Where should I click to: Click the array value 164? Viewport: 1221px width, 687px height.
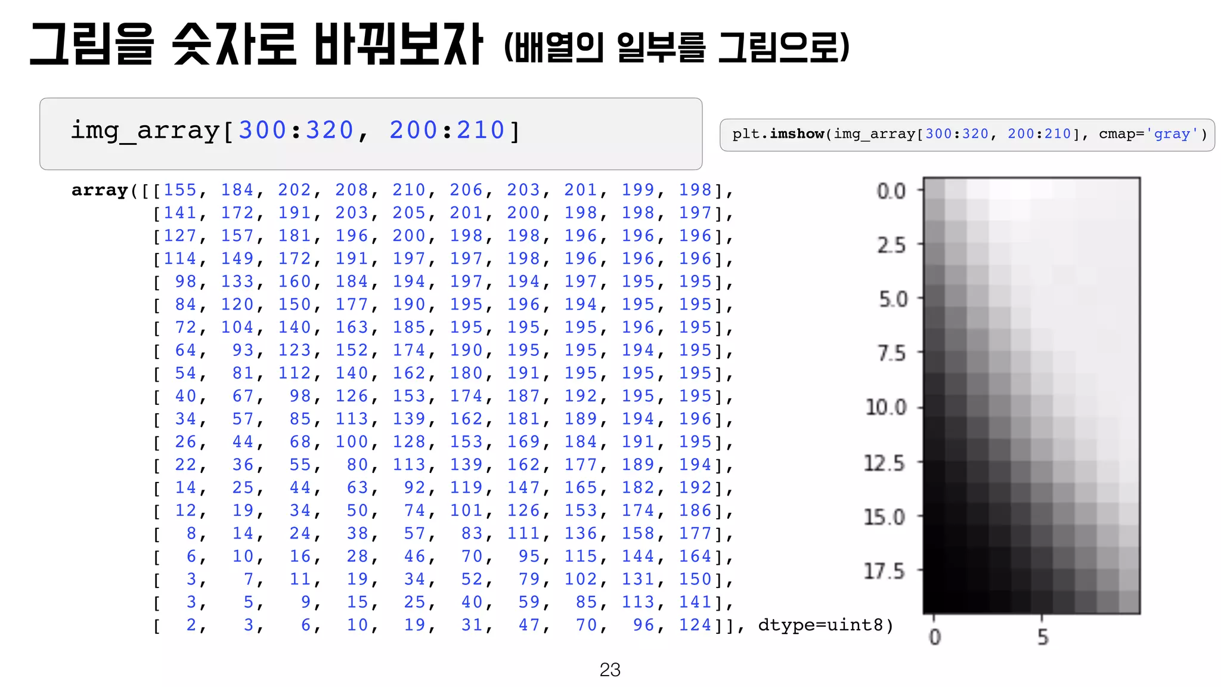pyautogui.click(x=695, y=556)
